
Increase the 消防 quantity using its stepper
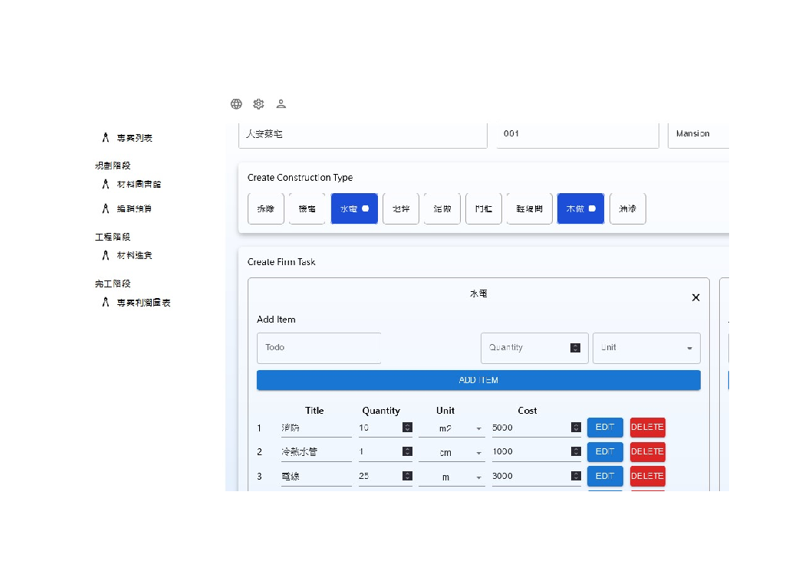tap(409, 427)
